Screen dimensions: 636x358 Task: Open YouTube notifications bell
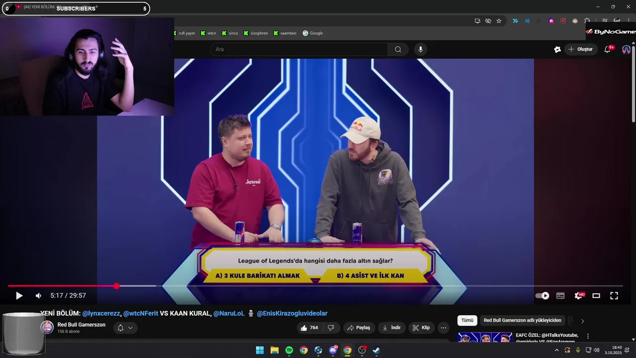607,49
